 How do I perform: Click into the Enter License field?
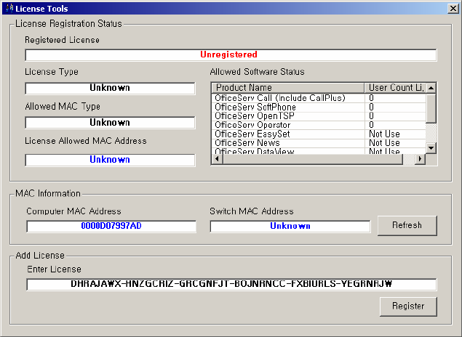point(231,284)
